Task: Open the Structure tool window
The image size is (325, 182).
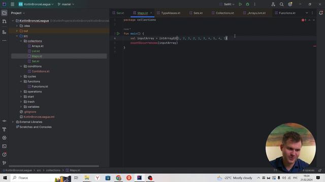Action: click(4, 32)
